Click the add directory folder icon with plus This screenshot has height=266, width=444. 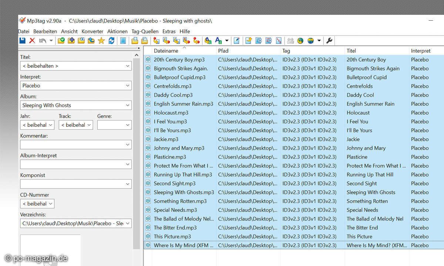(71, 41)
